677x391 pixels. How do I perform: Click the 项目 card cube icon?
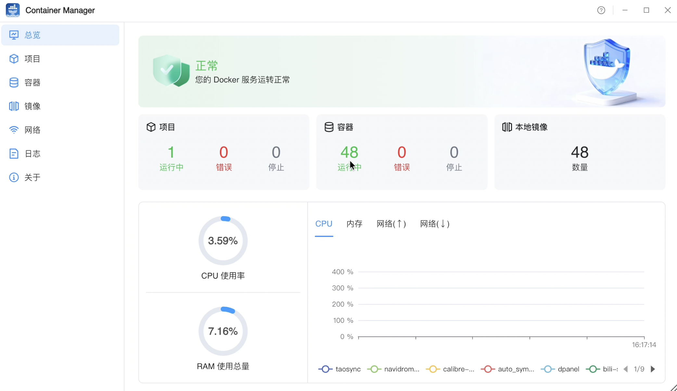coord(151,127)
